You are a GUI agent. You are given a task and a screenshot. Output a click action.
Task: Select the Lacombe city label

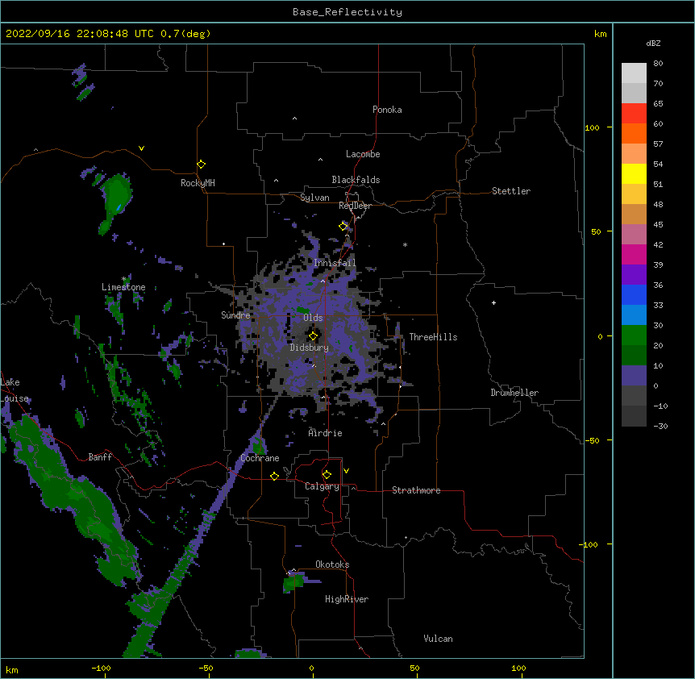(363, 154)
